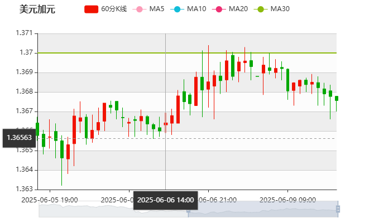Viewport: 374px width, 223px height.
Task: Toggle the MA20 moving average legend
Action: [x=230, y=9]
